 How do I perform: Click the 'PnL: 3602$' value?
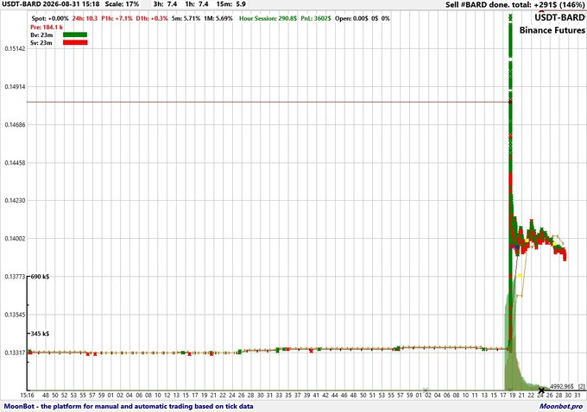(x=316, y=18)
